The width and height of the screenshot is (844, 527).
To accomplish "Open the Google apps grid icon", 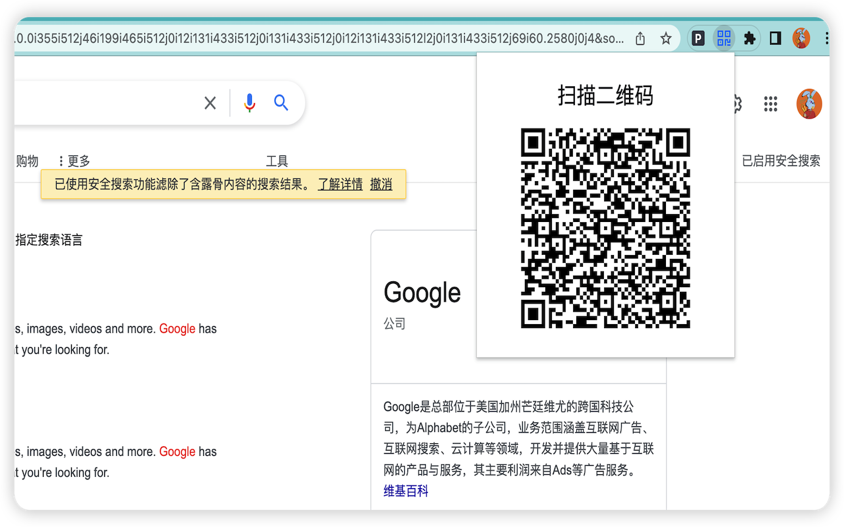I will tap(771, 103).
